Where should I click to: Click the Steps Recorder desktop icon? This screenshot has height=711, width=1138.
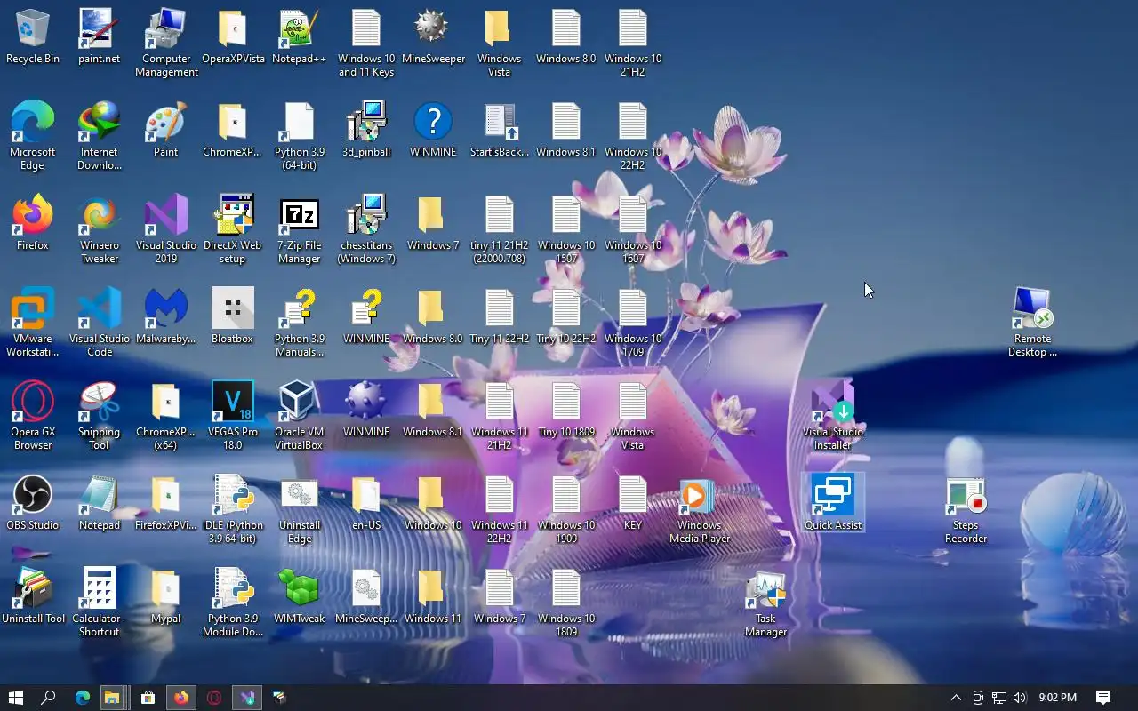[966, 509]
